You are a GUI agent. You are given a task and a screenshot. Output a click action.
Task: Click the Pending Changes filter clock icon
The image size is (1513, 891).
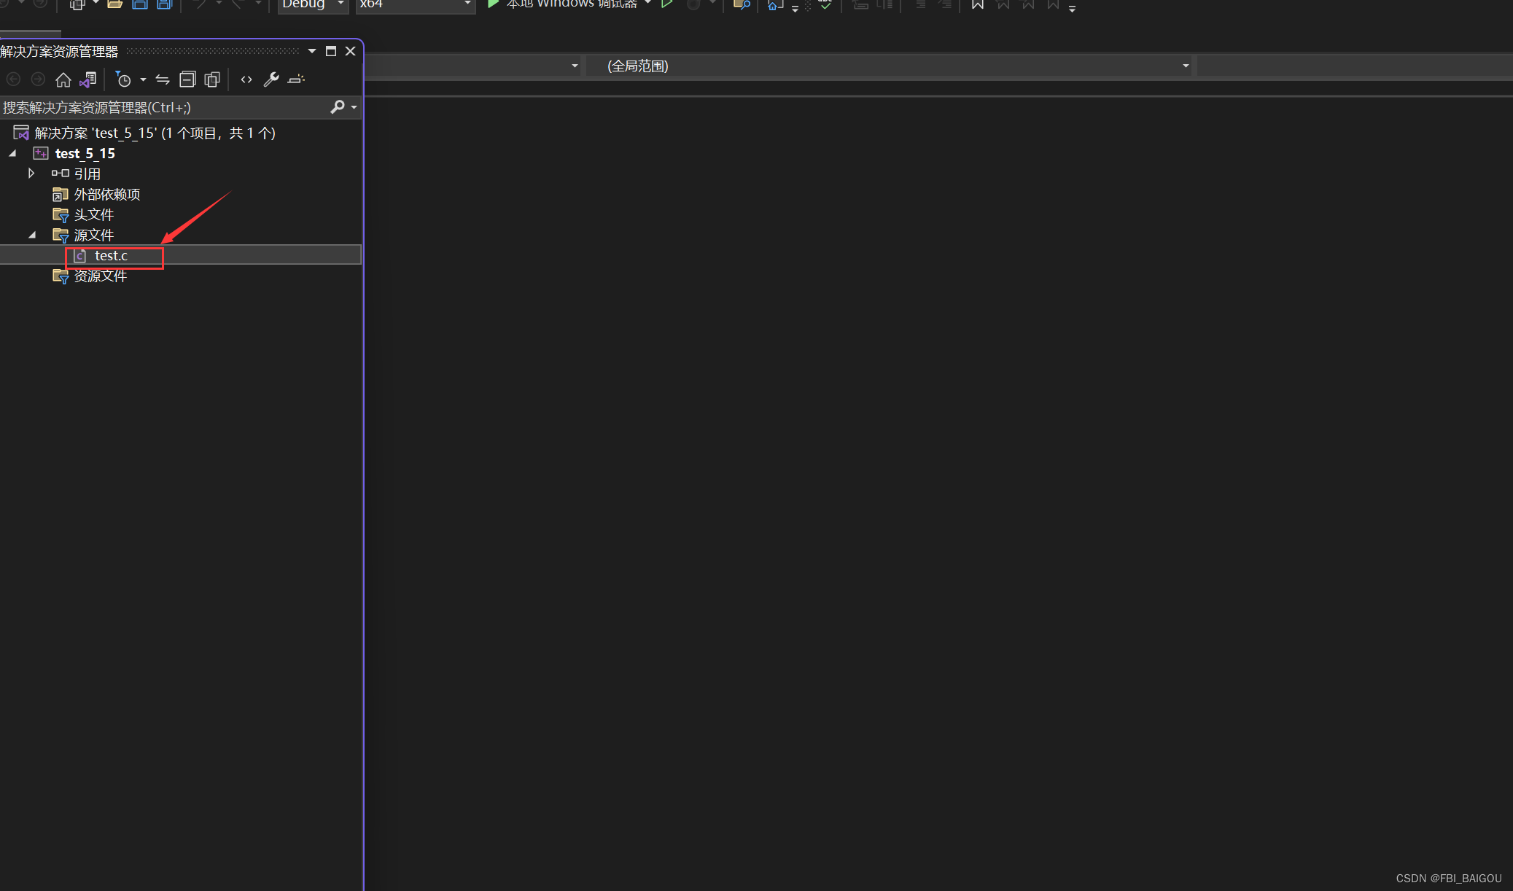pos(123,79)
